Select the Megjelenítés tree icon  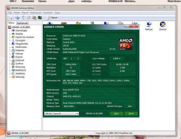click(13, 44)
